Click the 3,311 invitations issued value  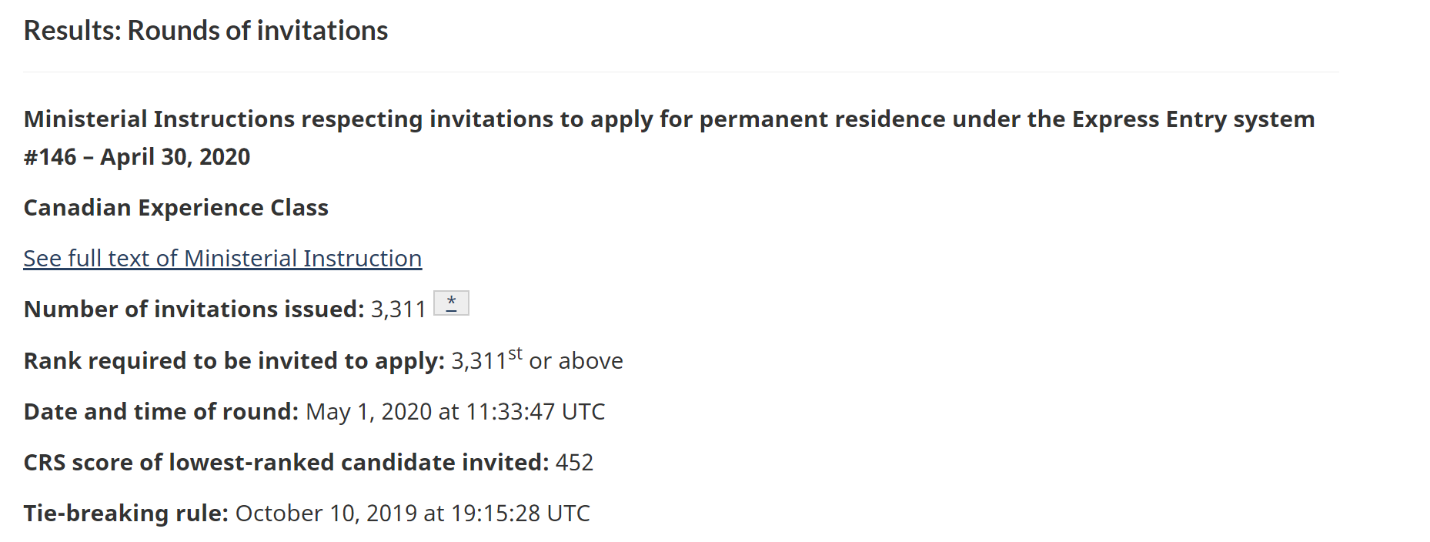pyautogui.click(x=398, y=309)
